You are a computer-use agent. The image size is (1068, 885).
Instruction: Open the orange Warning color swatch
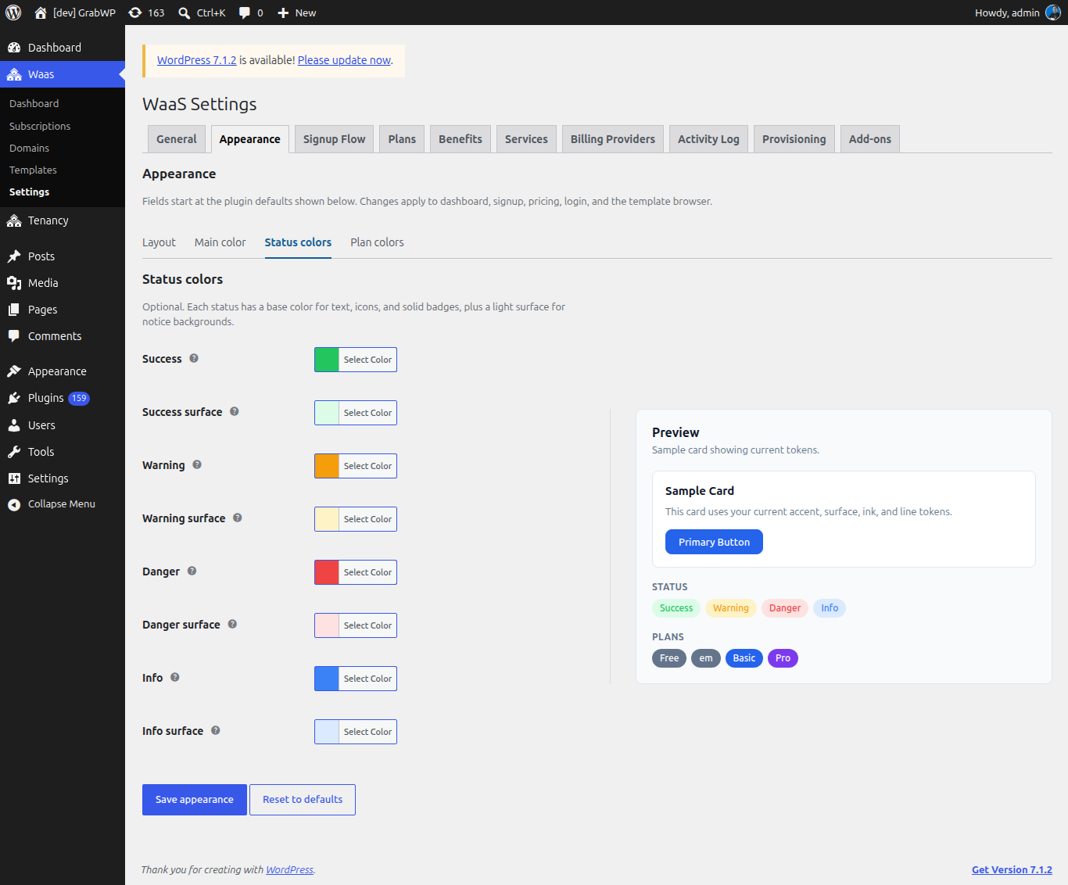click(x=327, y=466)
